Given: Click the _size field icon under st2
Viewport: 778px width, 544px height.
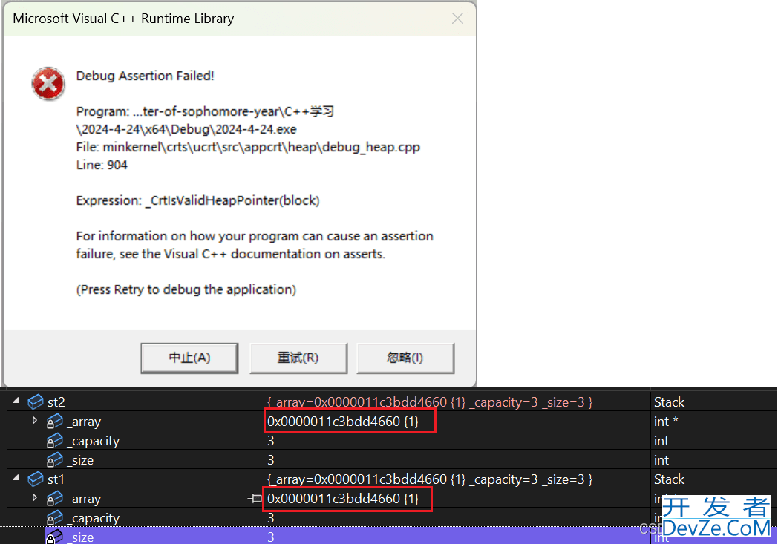Looking at the screenshot, I should coord(55,459).
